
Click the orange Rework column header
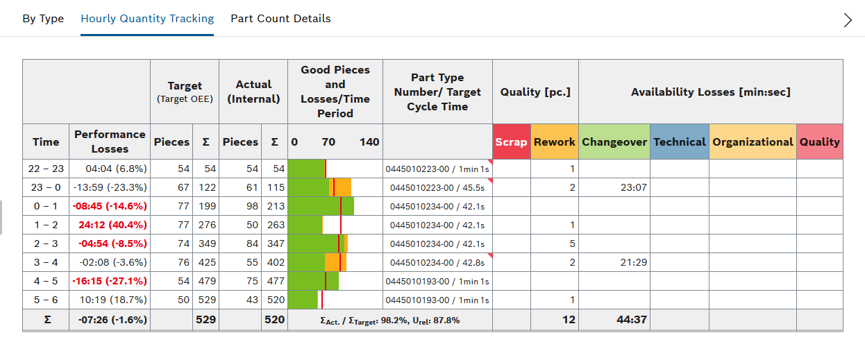click(554, 142)
